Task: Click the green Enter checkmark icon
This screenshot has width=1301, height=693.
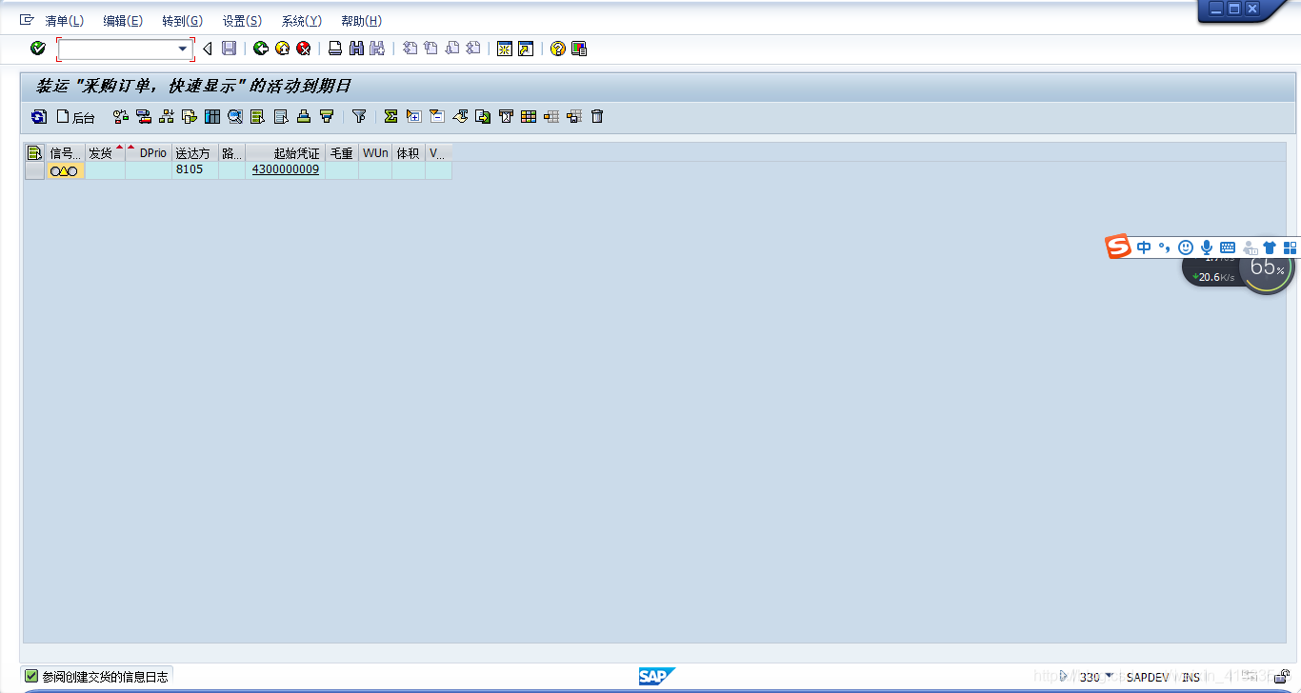Action: (37, 49)
